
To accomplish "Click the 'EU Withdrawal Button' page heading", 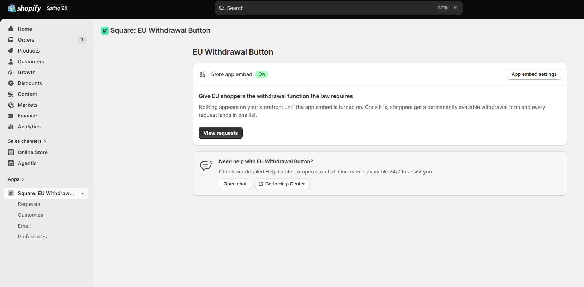I will (x=233, y=52).
